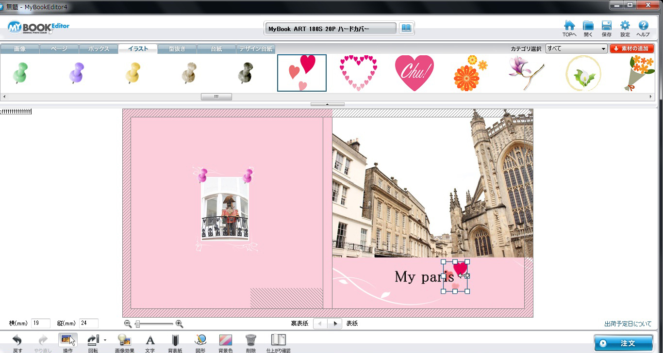Viewport: 663px width, 353px height.
Task: Open the 設定 settings gear
Action: coord(625,26)
